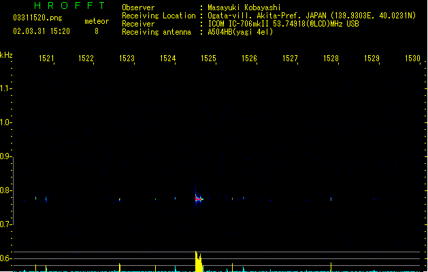Click the strong red meteor echo near 1525
The width and height of the screenshot is (428, 272).
click(199, 199)
